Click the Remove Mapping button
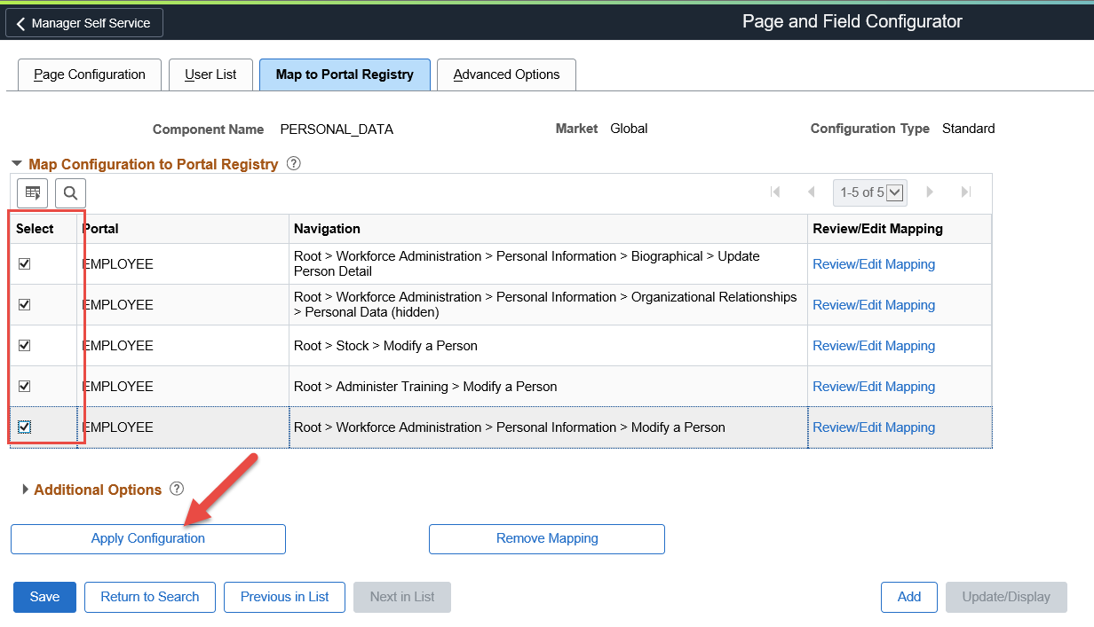The width and height of the screenshot is (1094, 627). [547, 538]
